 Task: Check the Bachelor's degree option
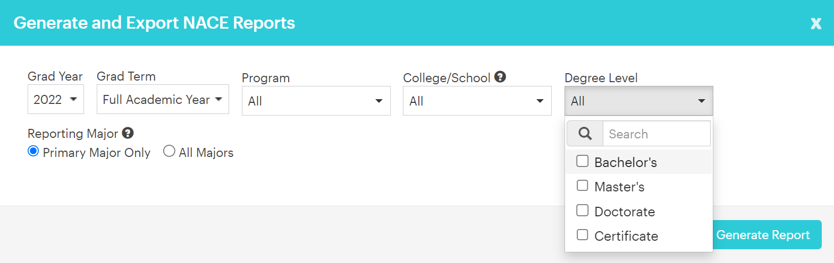[x=583, y=161]
